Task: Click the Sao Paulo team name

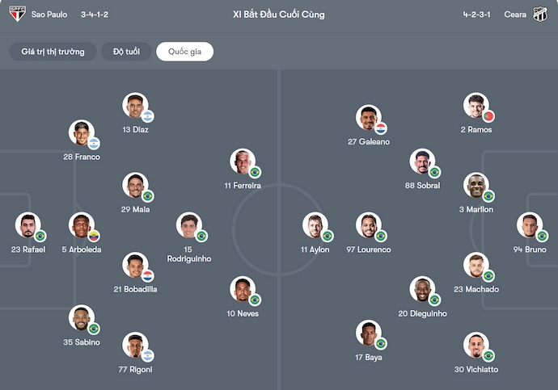Action: [49, 15]
